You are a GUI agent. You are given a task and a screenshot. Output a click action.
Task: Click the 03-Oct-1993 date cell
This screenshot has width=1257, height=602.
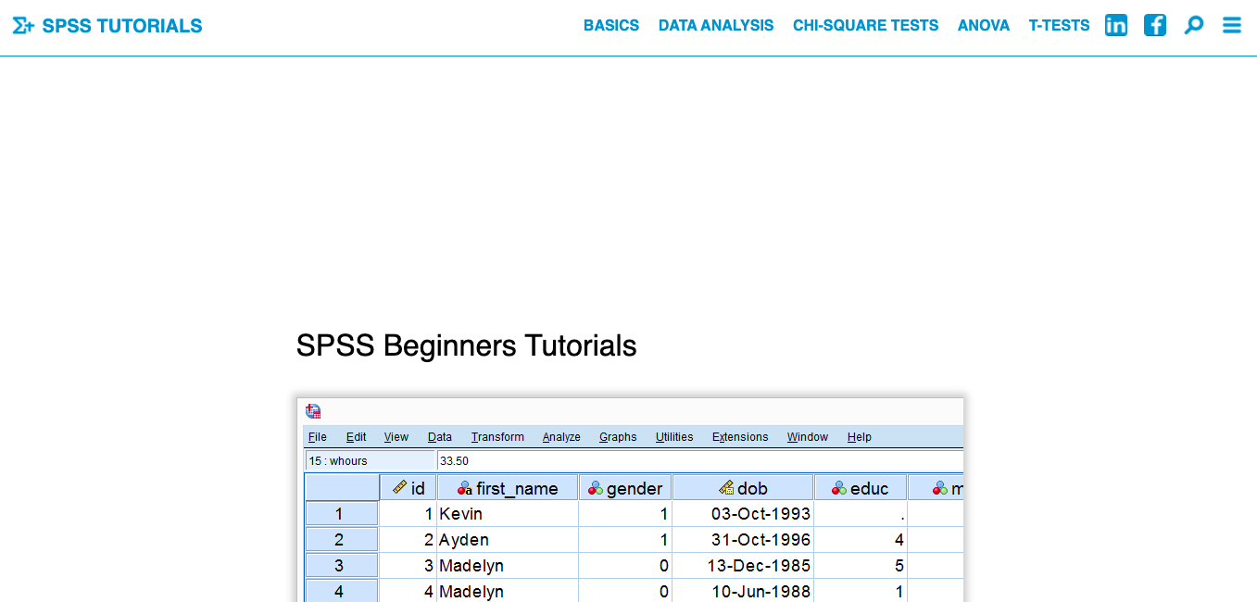tap(743, 514)
